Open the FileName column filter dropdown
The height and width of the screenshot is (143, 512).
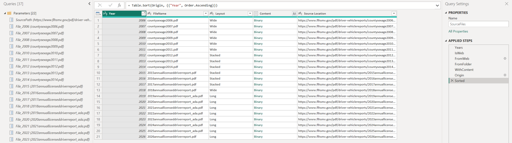[206, 13]
